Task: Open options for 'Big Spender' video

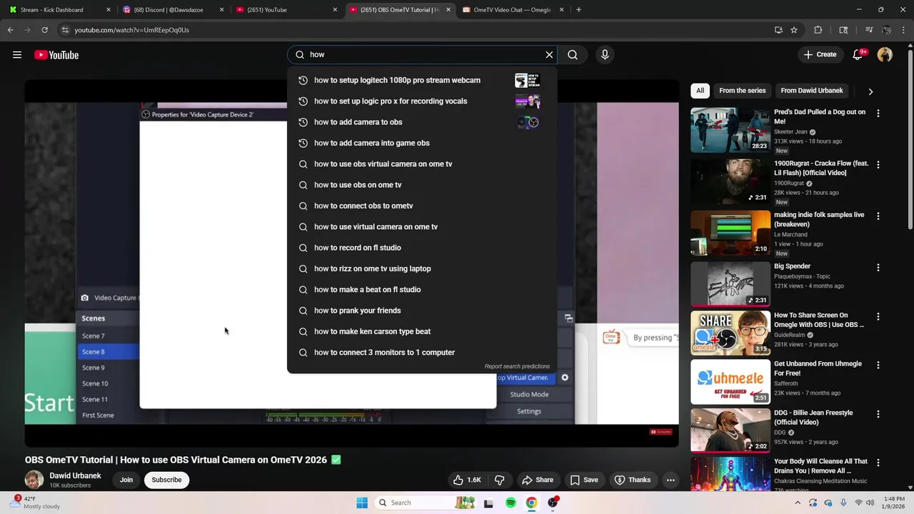Action: (878, 268)
